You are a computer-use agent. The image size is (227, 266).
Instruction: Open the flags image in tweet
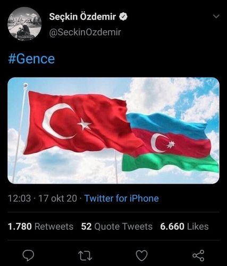[x=113, y=130]
